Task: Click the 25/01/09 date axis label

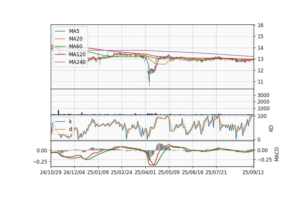Action: 98,172
